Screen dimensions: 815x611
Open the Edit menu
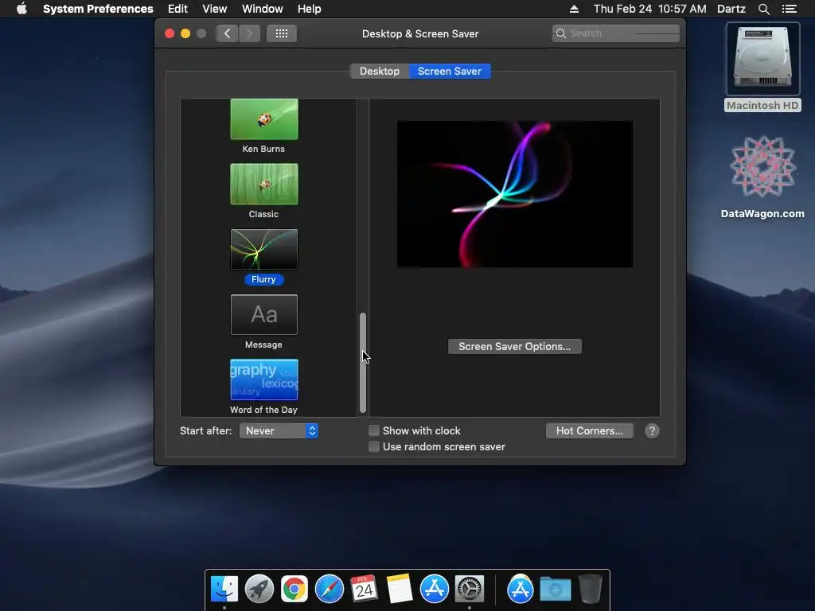coord(177,9)
